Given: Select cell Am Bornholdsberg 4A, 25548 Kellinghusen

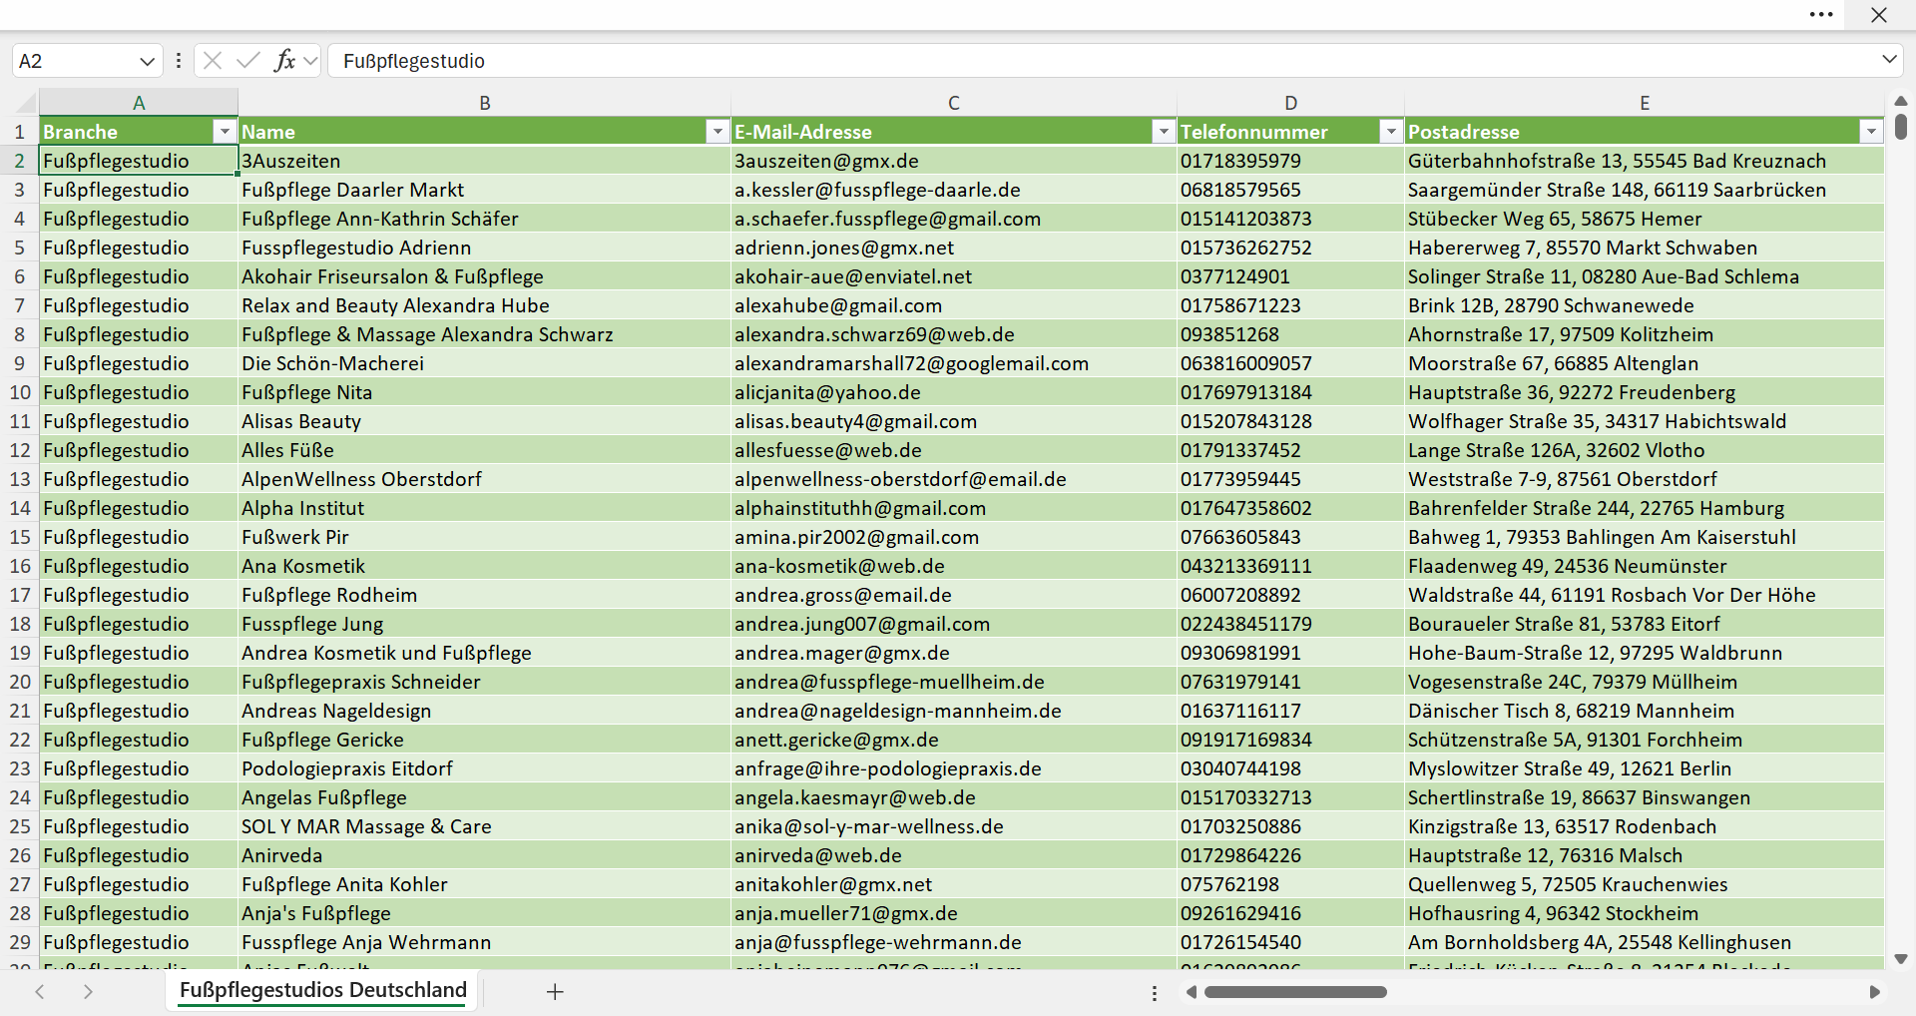Looking at the screenshot, I should [1645, 942].
